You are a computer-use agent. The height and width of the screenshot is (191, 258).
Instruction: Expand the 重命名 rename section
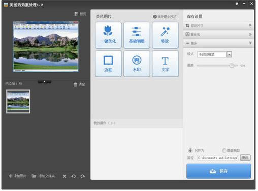[218, 35]
